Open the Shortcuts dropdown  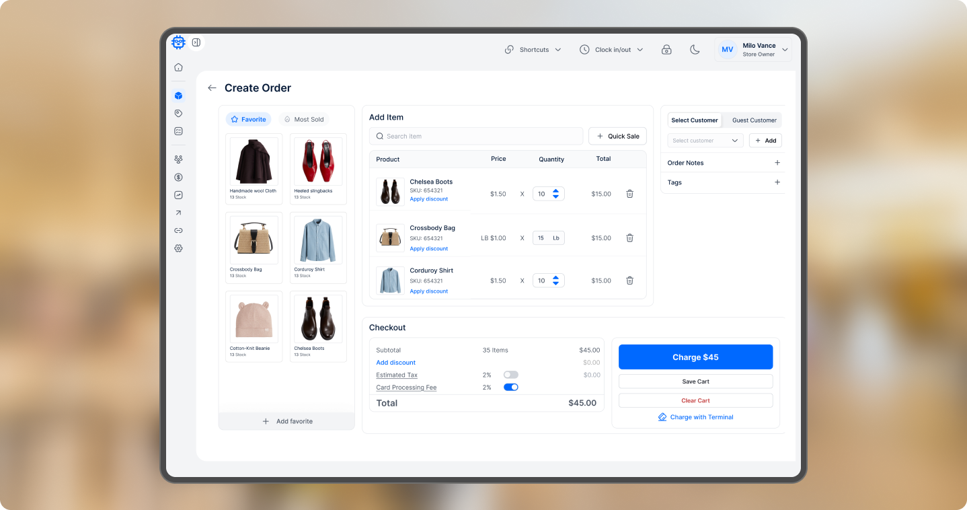click(533, 50)
